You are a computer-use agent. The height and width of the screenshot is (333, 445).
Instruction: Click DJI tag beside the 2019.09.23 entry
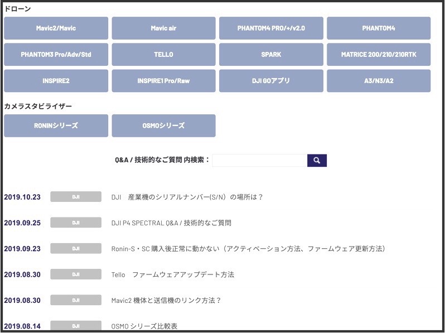coord(76,248)
